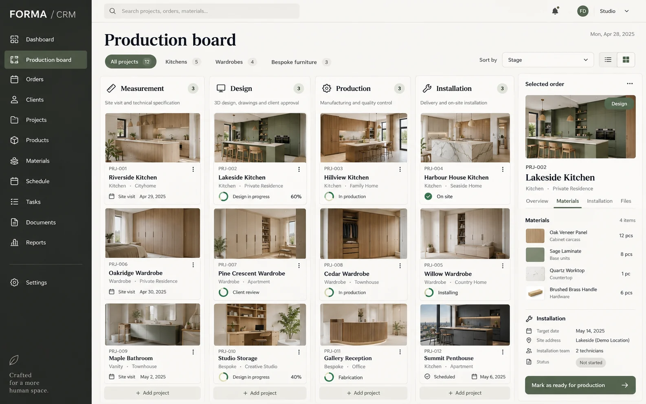Switch to the Installation tab in order panel
Image resolution: width=646 pixels, height=404 pixels.
(600, 201)
